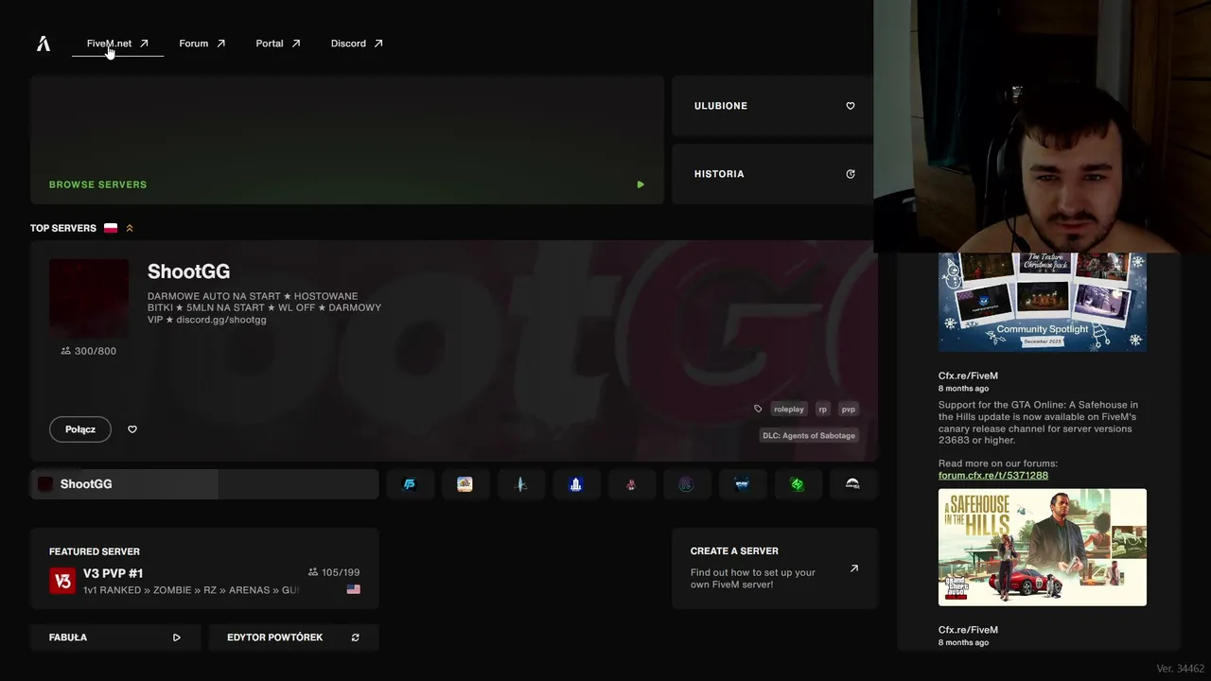This screenshot has height=681, width=1211.
Task: Click the US flag on the featured server
Action: [354, 589]
